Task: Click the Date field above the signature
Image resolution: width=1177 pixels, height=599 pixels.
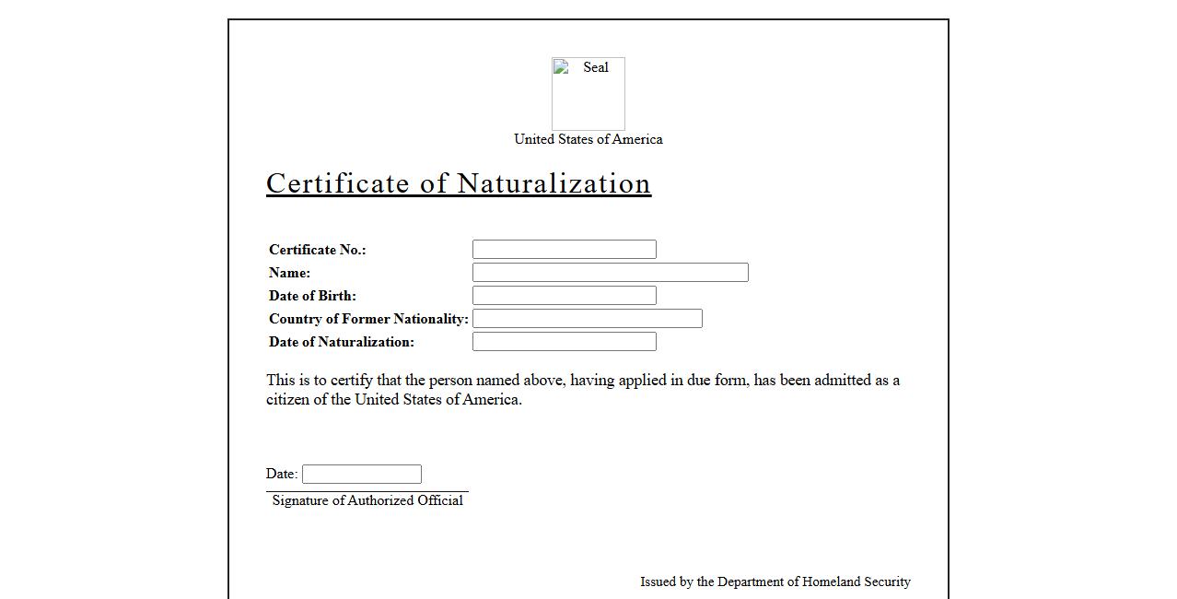Action: (361, 475)
